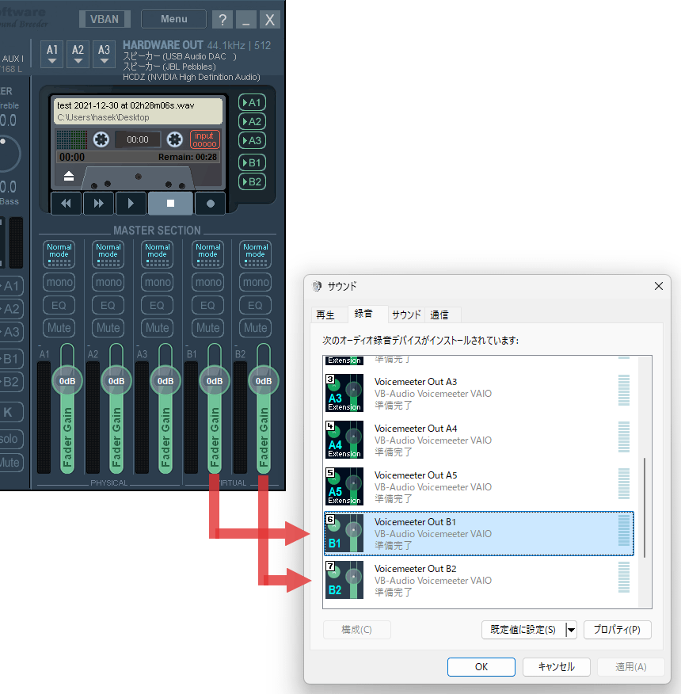681x694 pixels.
Task: Toggle mono on the B1 bus
Action: [208, 282]
